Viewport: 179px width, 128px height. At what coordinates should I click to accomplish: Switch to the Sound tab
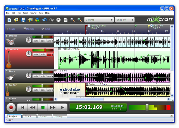click(45, 116)
